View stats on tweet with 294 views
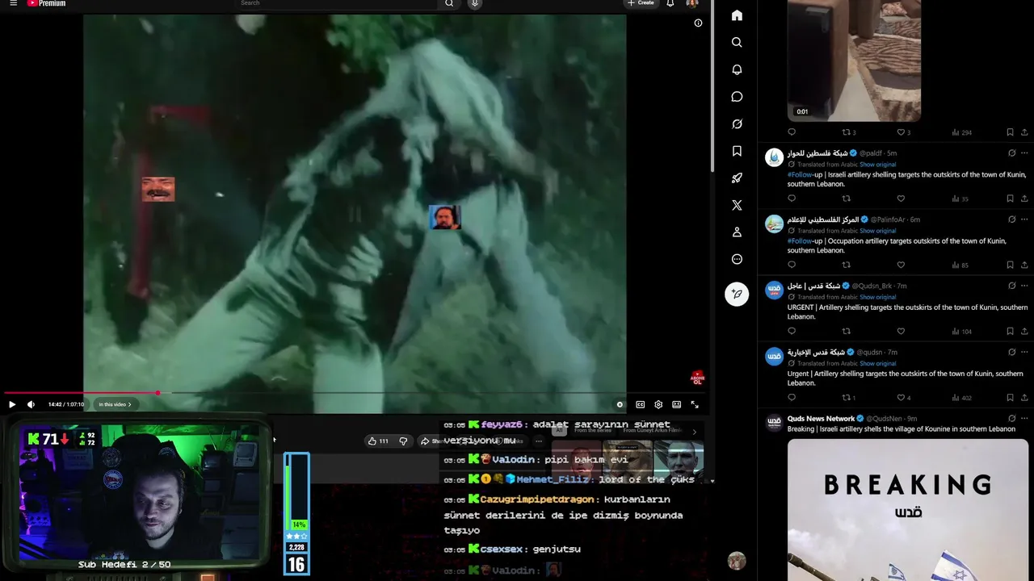 (x=962, y=132)
